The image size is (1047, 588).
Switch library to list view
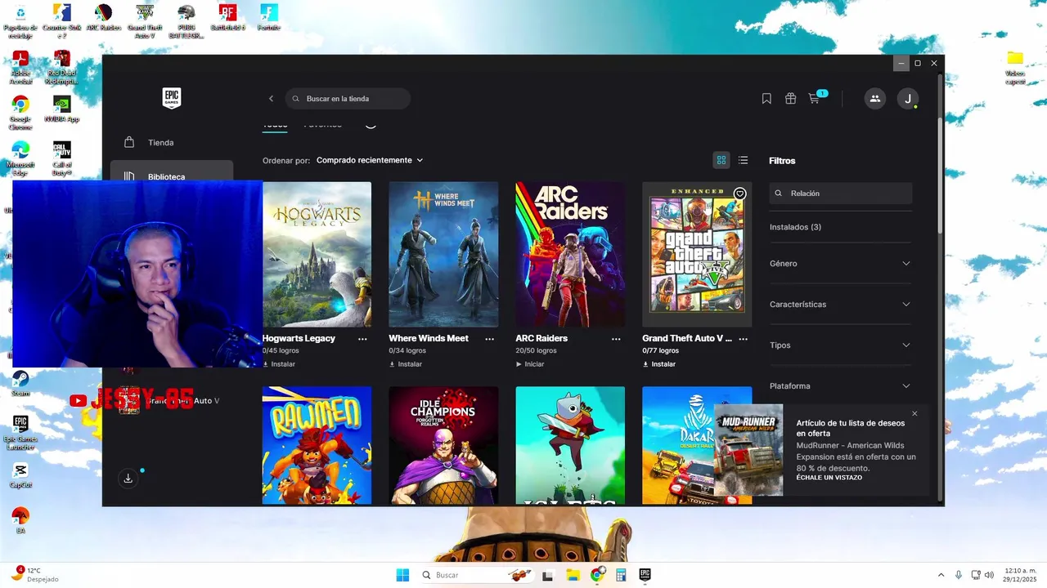click(743, 160)
